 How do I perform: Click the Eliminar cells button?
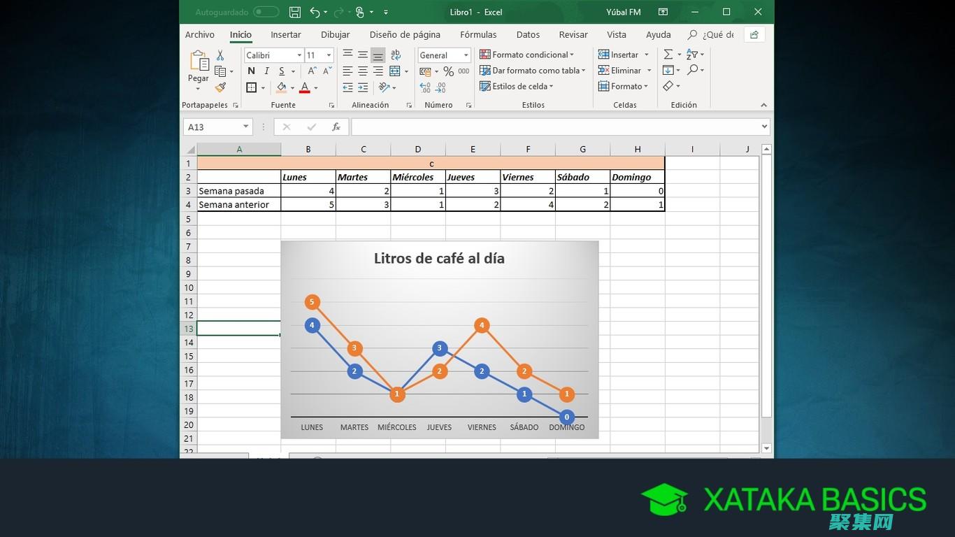[619, 71]
